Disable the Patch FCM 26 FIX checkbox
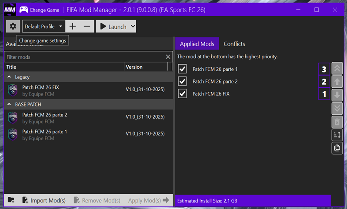Image resolution: width=347 pixels, height=209 pixels. click(x=183, y=94)
